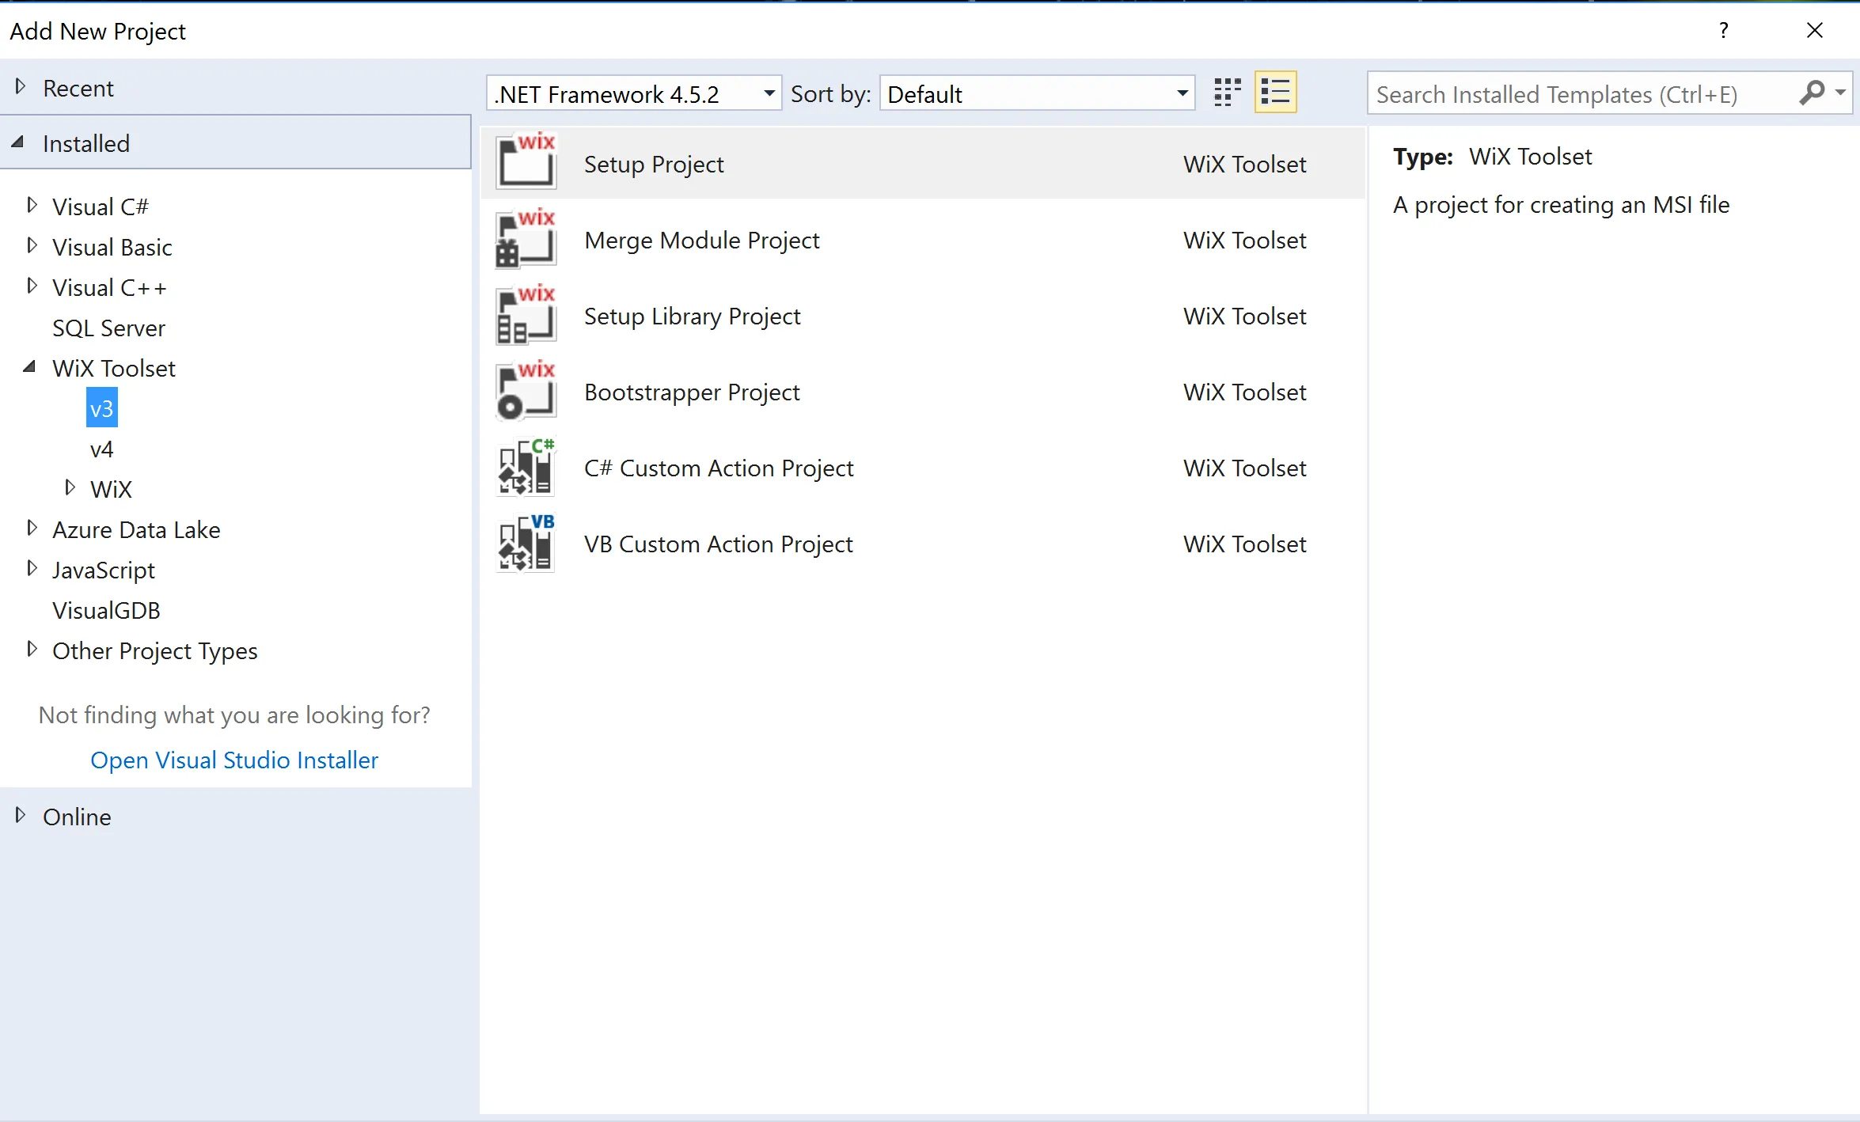
Task: Expand the Visual C# tree node
Action: point(32,206)
